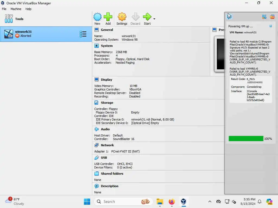This screenshot has width=278, height=208.
Task: Select the winwork31 VM entry
Action: [46, 34]
